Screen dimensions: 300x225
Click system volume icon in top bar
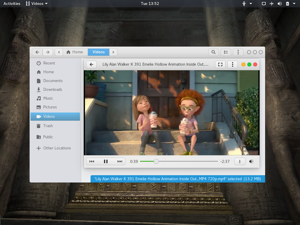click(279, 4)
